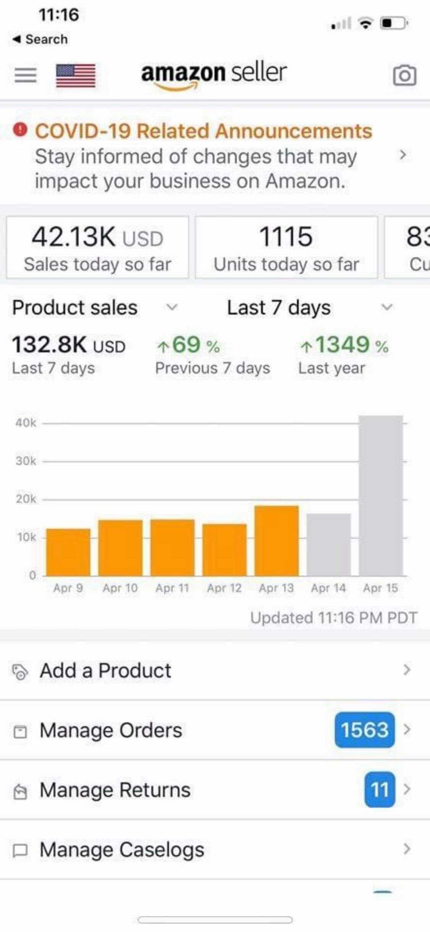430x932 pixels.
Task: Open Manage Orders menu item
Action: pos(111,730)
